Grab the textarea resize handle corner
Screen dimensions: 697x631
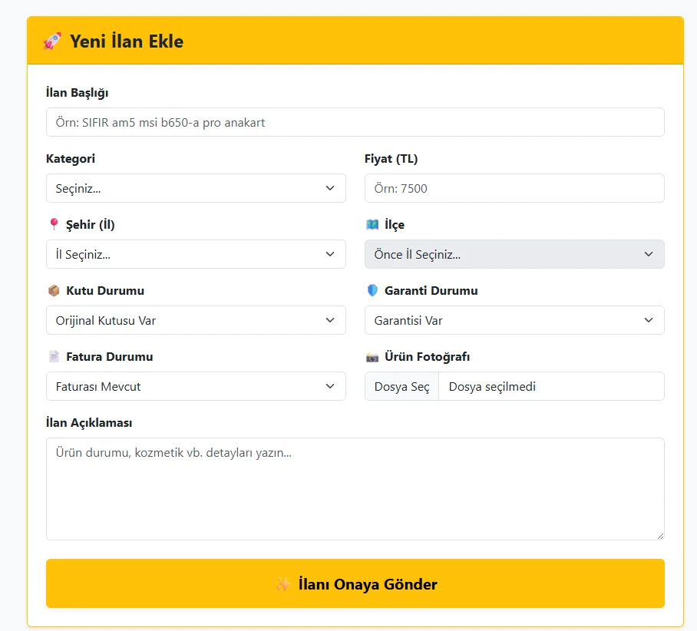[x=659, y=535]
